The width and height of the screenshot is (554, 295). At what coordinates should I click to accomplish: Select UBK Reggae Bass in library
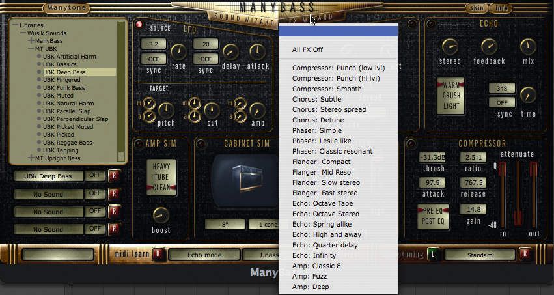pos(68,143)
